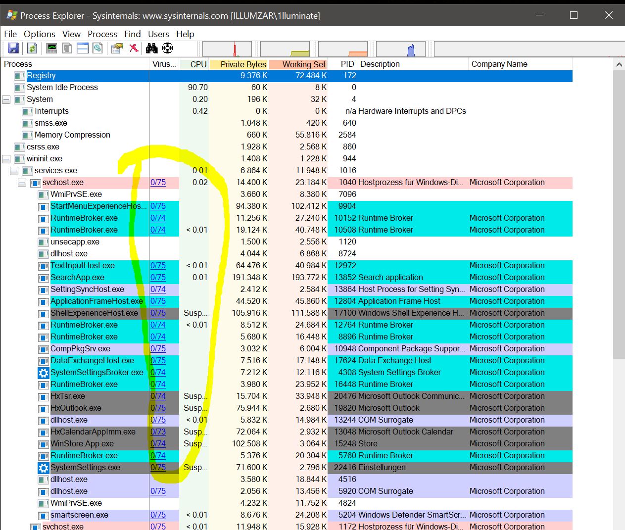Collapse the System tree node
The height and width of the screenshot is (530, 625).
(6, 99)
